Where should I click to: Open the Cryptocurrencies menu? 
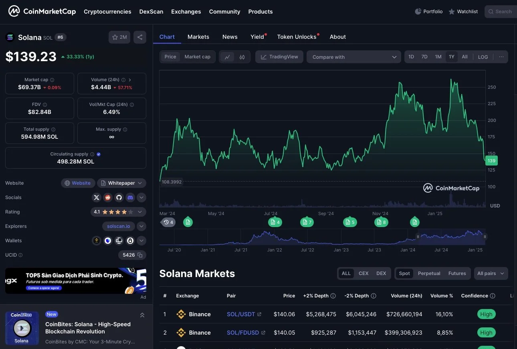tap(107, 12)
